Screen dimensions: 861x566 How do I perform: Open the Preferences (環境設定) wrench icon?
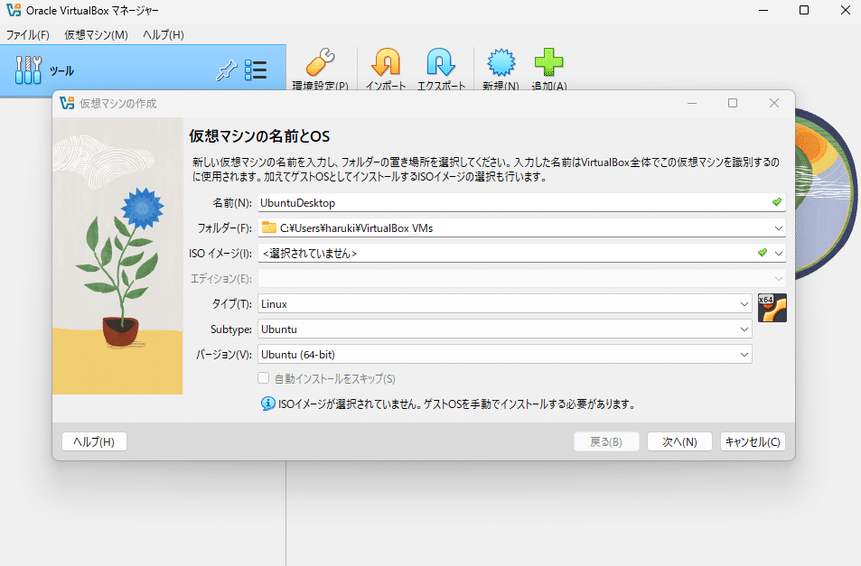click(321, 62)
